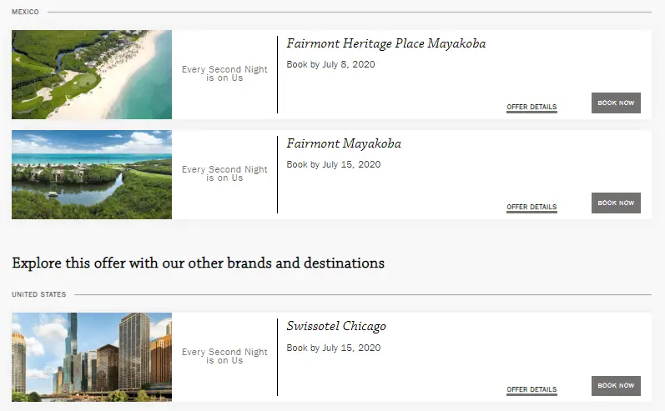665x411 pixels.
Task: Click the Heritage Place Mayakoba beach aerial photo
Action: (92, 75)
